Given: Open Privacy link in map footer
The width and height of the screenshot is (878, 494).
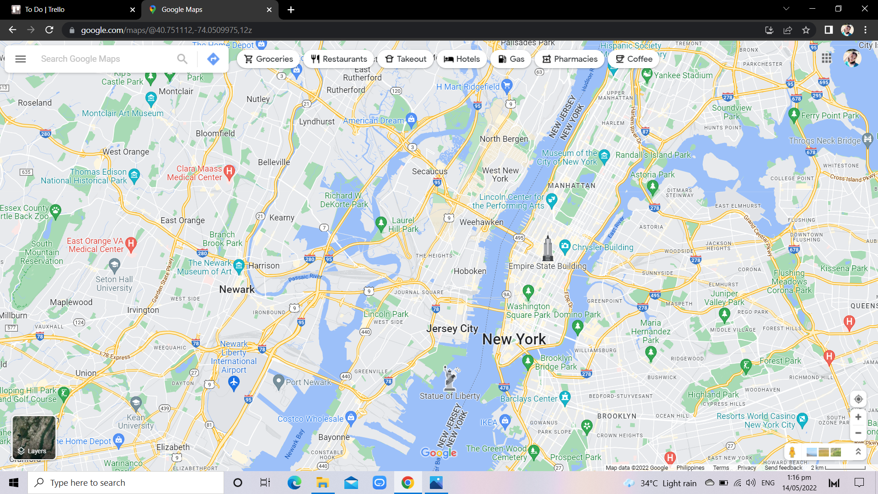Looking at the screenshot, I should pyautogui.click(x=747, y=467).
